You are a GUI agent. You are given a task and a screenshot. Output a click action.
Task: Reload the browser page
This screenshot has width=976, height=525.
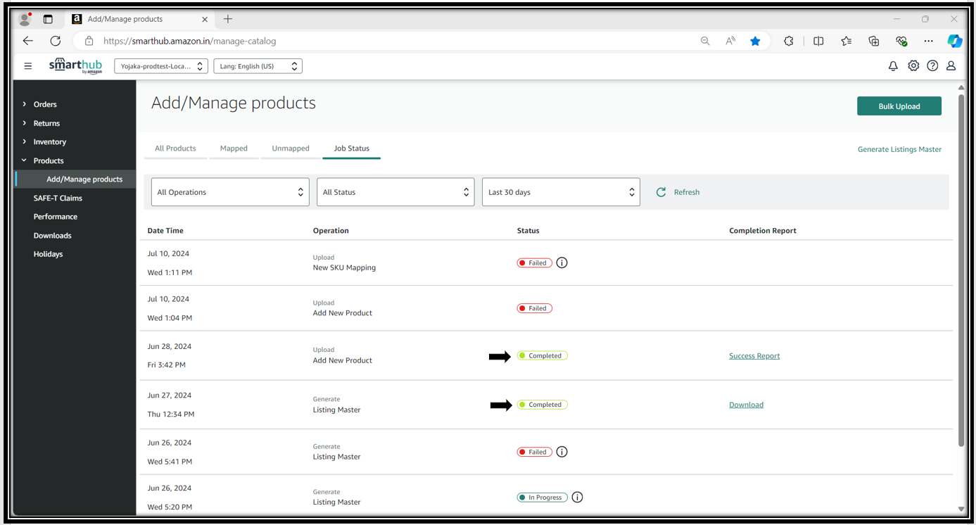56,41
